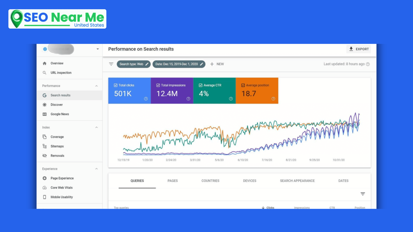Select the green Average CTR card
The image size is (413, 232).
point(214,91)
